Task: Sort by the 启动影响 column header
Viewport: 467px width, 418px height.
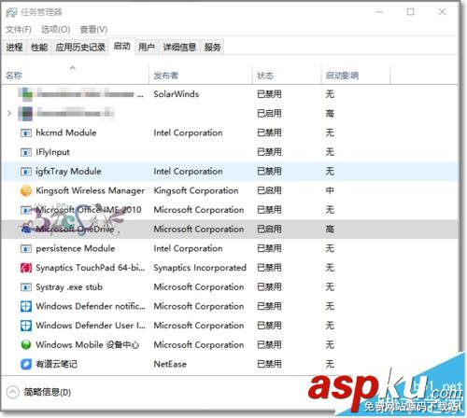Action: pos(356,75)
